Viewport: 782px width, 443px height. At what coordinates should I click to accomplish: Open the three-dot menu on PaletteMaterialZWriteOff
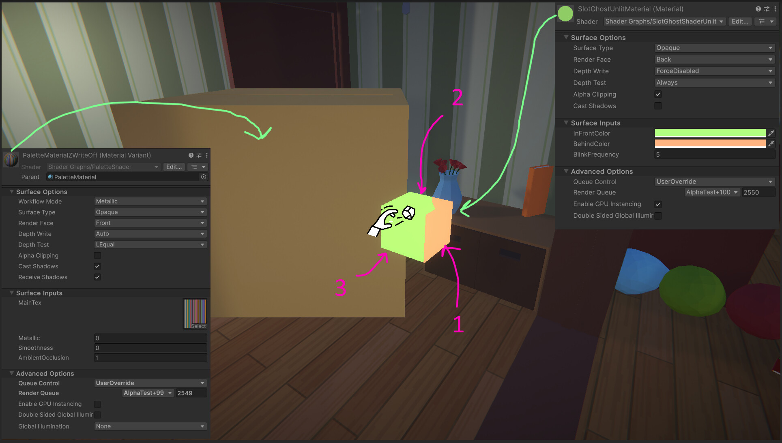point(206,155)
